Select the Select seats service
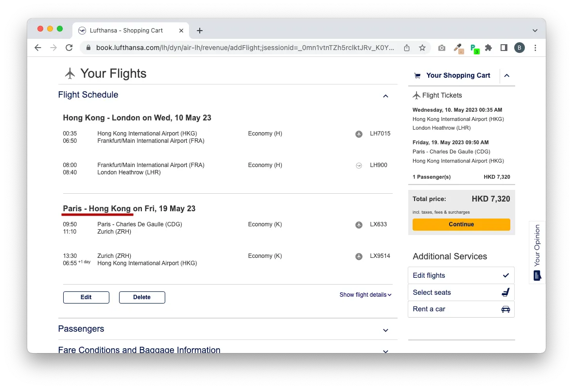The width and height of the screenshot is (573, 389). click(x=461, y=292)
